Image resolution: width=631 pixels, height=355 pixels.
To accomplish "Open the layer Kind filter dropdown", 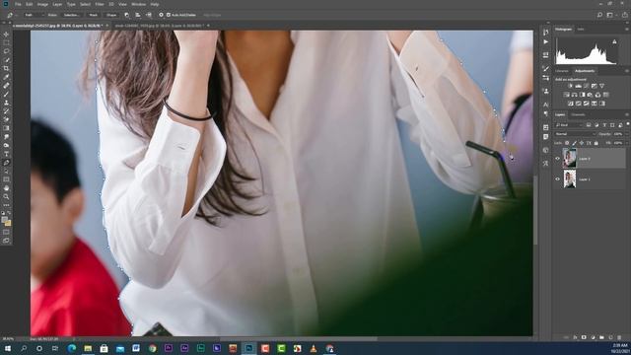I will (570, 125).
